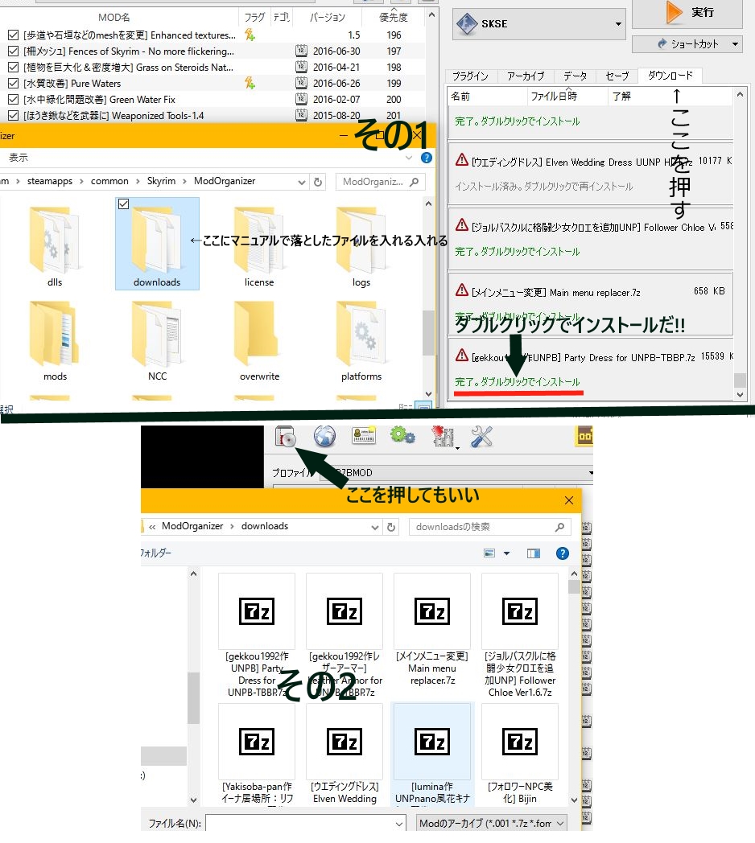Select the Party Dress for UNPB-TBBP.7z download
This screenshot has height=843, width=755.
[x=590, y=368]
